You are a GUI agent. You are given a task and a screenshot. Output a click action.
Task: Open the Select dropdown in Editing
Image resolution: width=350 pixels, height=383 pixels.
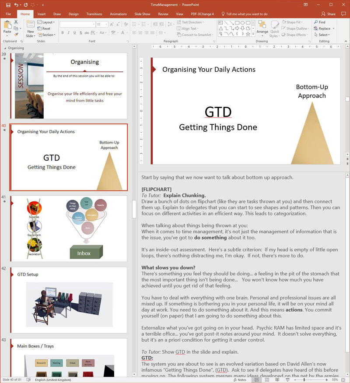pyautogui.click(x=322, y=35)
